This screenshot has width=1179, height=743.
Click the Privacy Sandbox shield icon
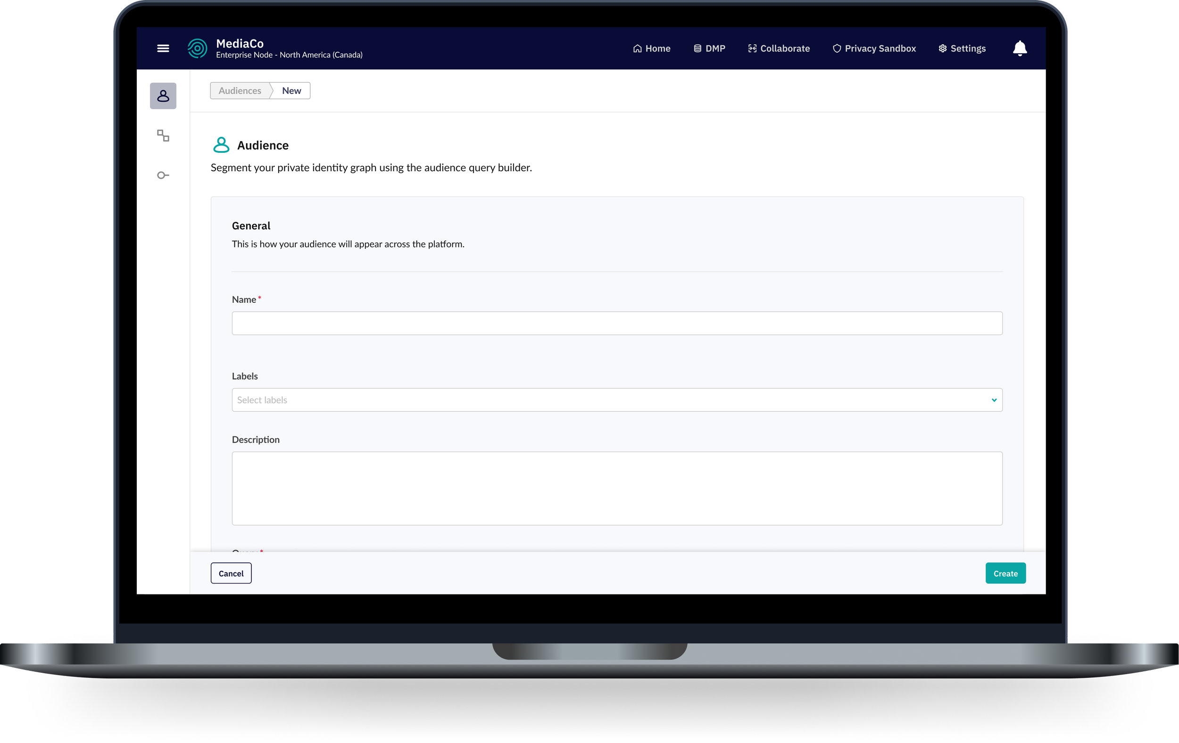(837, 49)
